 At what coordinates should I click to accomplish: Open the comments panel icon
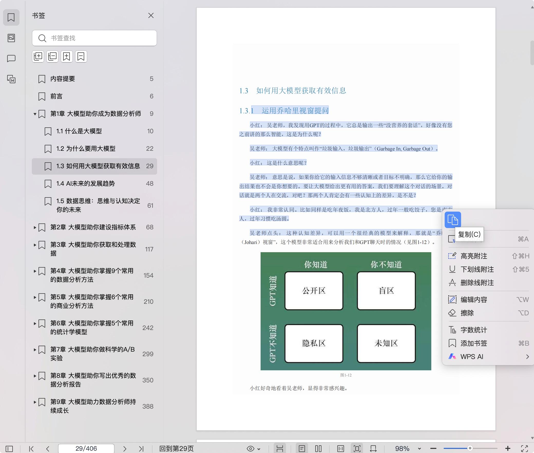(11, 59)
